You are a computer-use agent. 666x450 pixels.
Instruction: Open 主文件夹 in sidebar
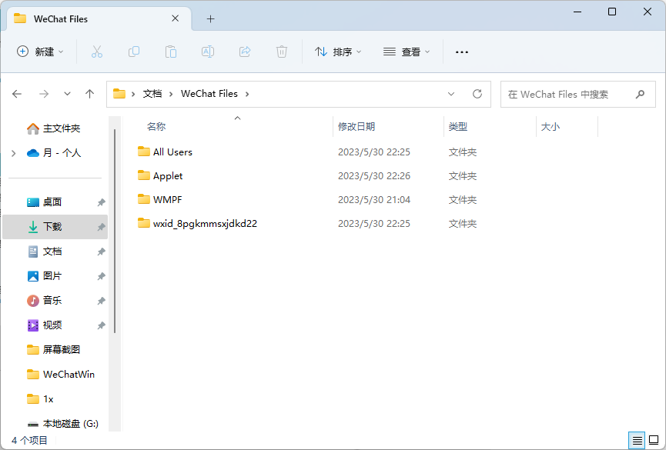[x=54, y=128]
